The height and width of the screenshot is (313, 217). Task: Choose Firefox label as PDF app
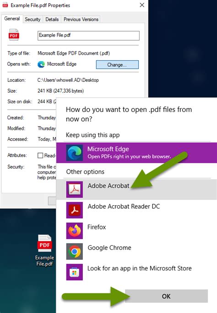coord(97,227)
